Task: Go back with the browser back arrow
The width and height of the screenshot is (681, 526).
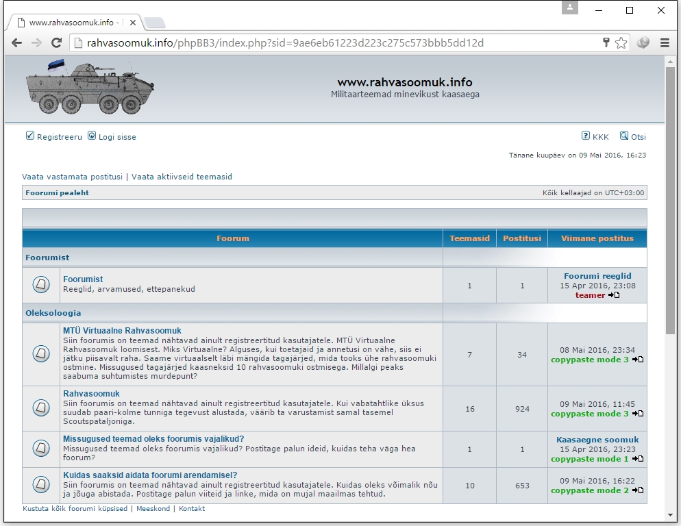Action: tap(17, 43)
